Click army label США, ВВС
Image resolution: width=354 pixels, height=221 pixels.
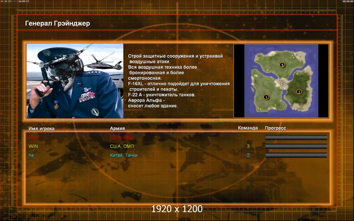(121, 137)
